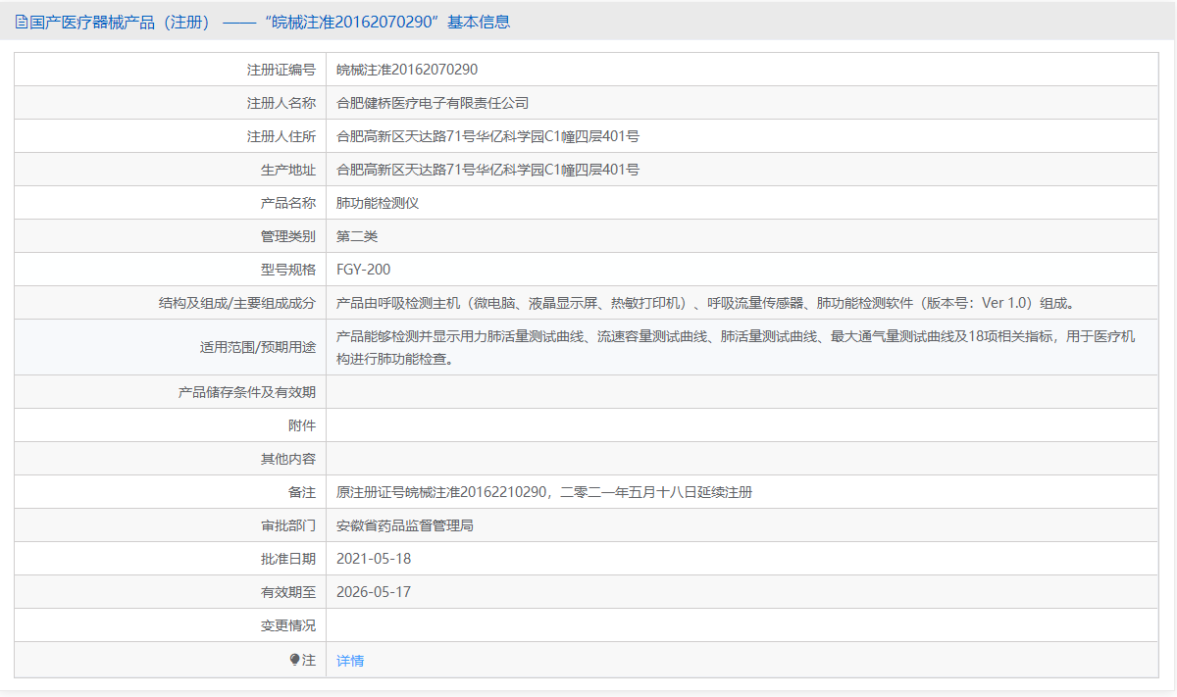The image size is (1177, 697).
Task: Click the model specification FGY-200
Action: (x=362, y=269)
